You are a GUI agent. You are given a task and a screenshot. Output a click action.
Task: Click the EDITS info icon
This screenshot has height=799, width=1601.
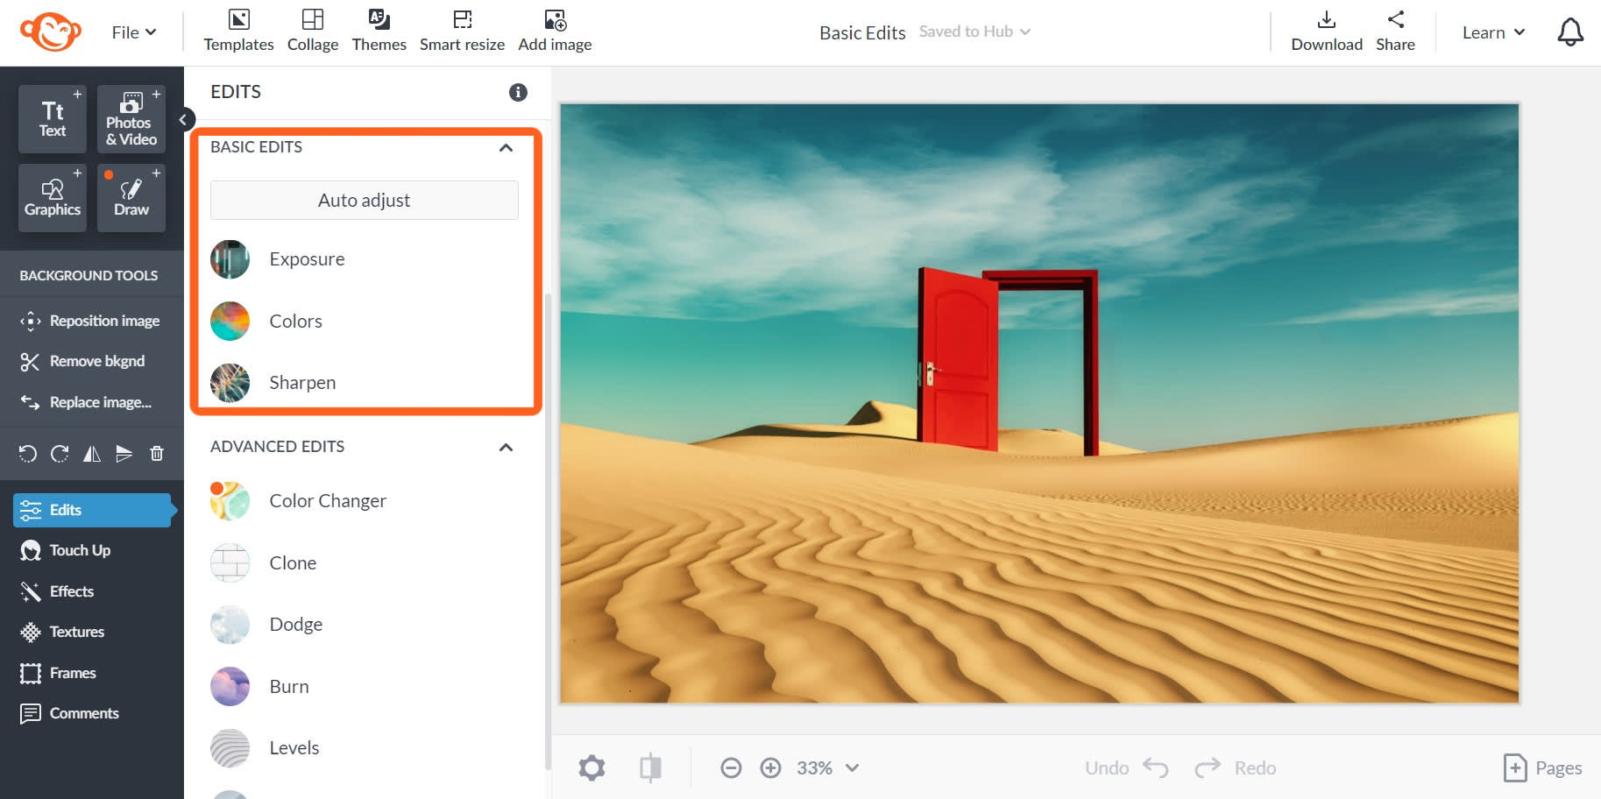click(518, 92)
